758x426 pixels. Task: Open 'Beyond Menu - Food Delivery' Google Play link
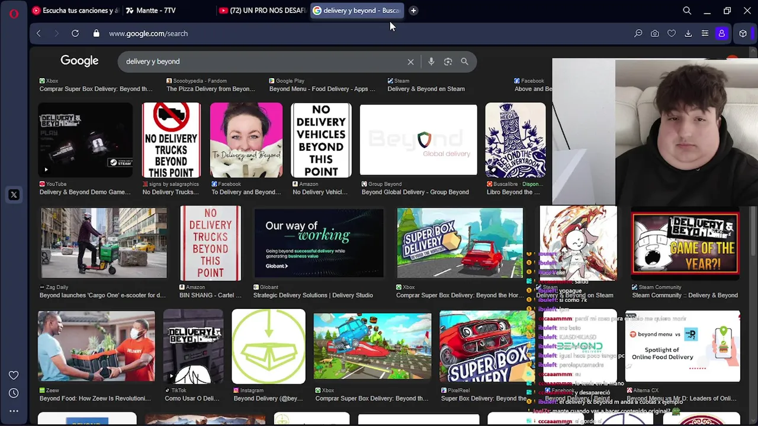pyautogui.click(x=322, y=89)
